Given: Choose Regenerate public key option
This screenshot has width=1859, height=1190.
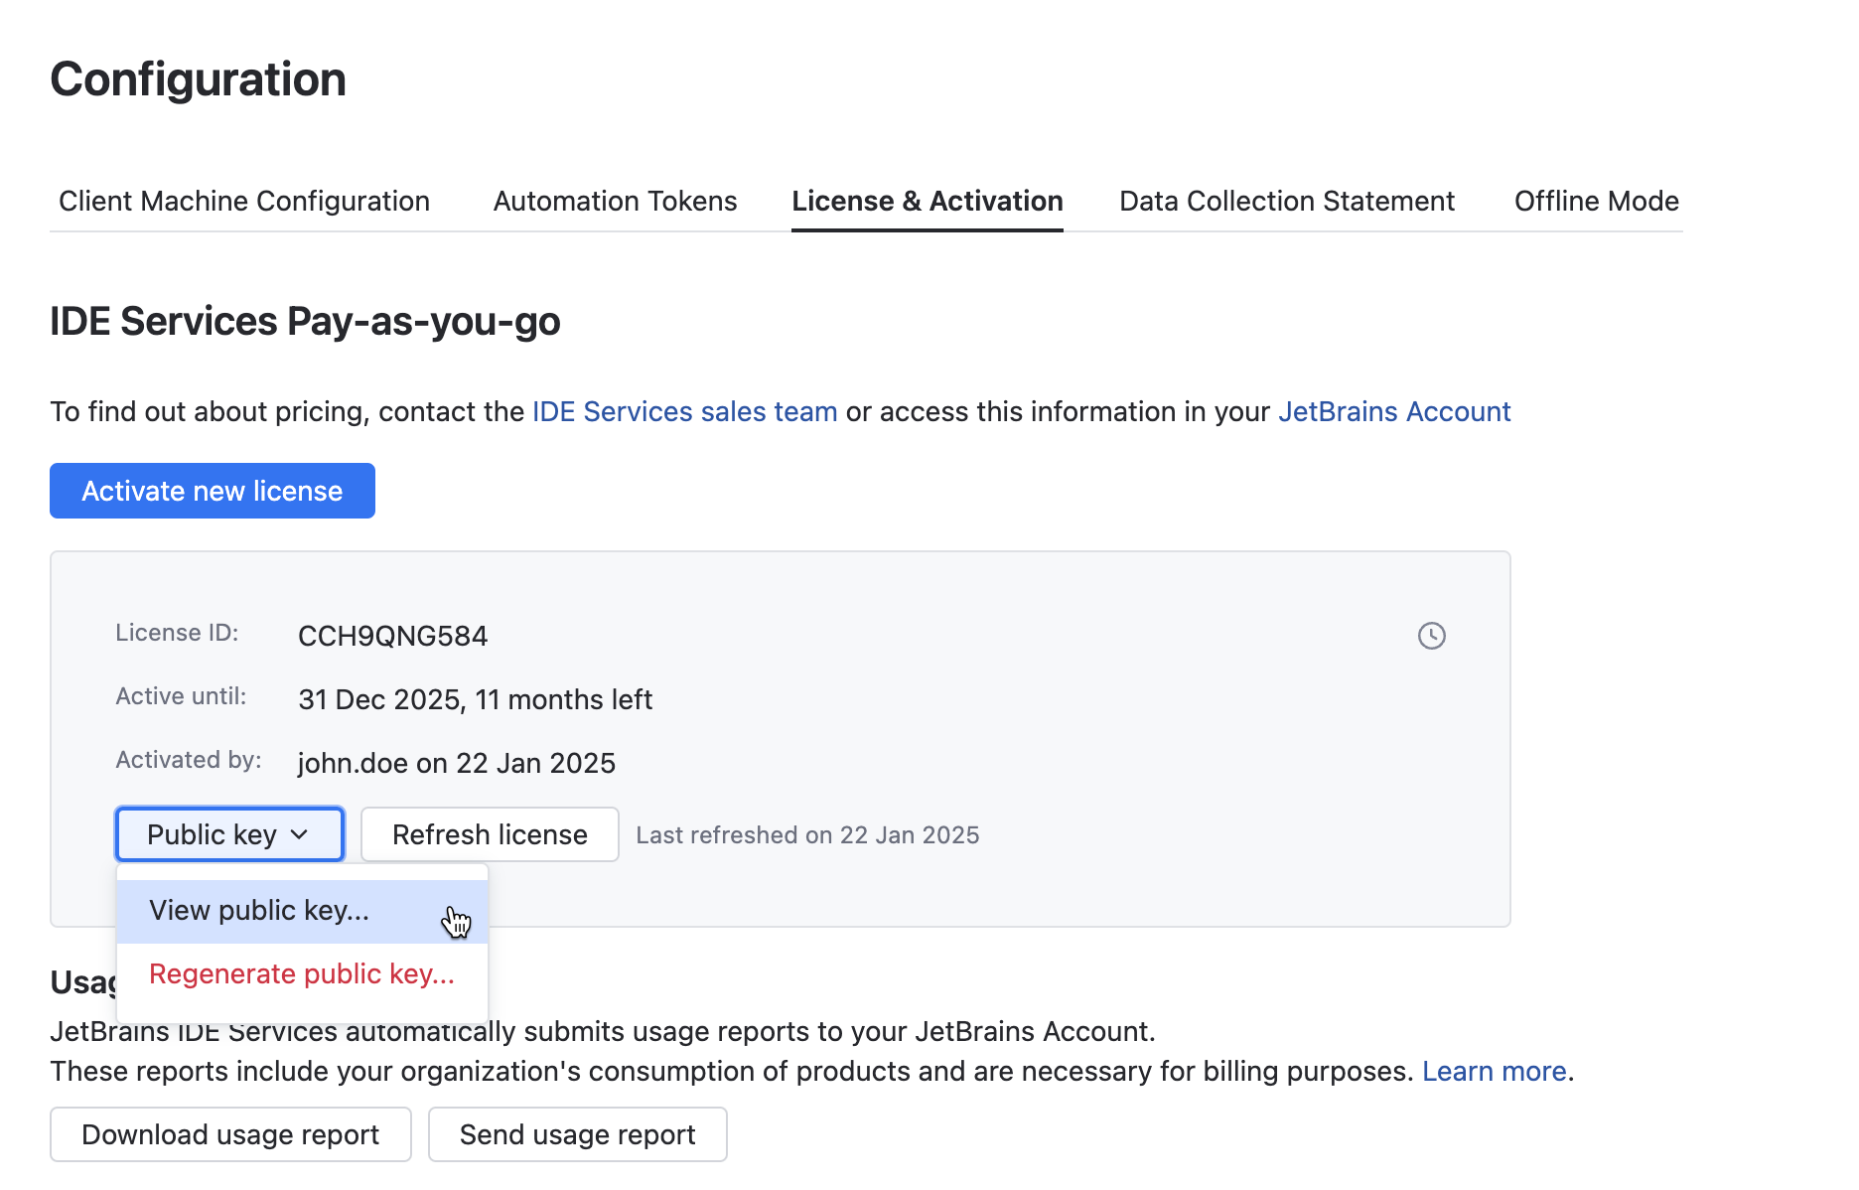Looking at the screenshot, I should point(302,974).
